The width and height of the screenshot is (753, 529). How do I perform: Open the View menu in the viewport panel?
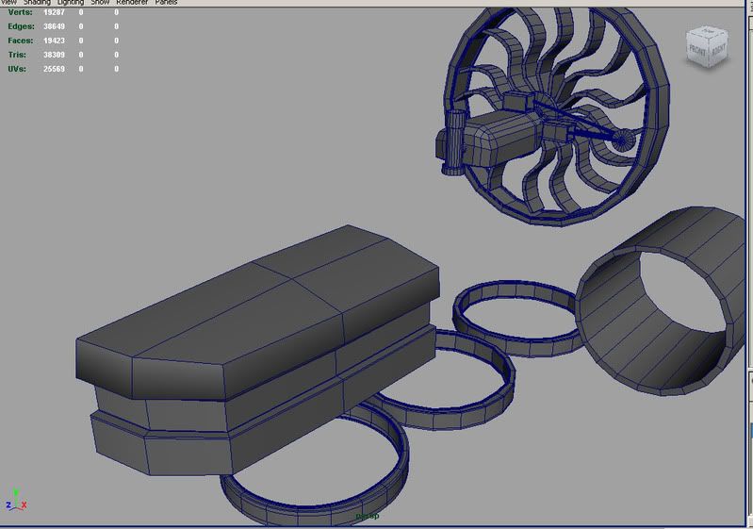click(x=8, y=3)
